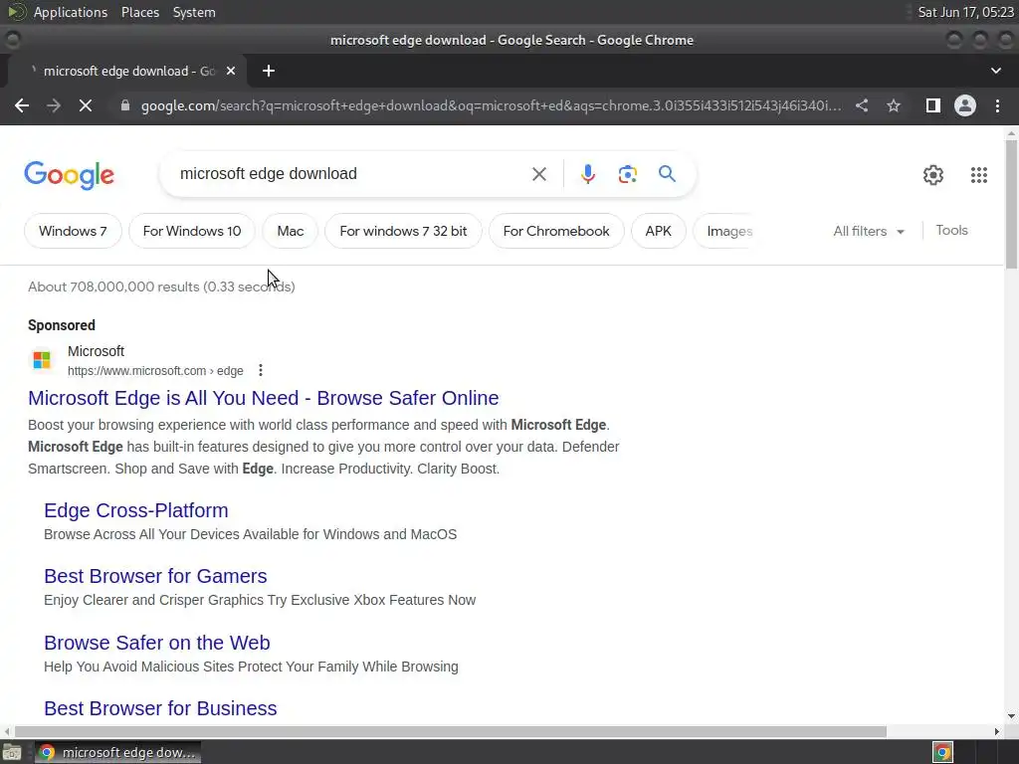
Task: Select For windows 7 32 bit chip
Action: tap(403, 231)
